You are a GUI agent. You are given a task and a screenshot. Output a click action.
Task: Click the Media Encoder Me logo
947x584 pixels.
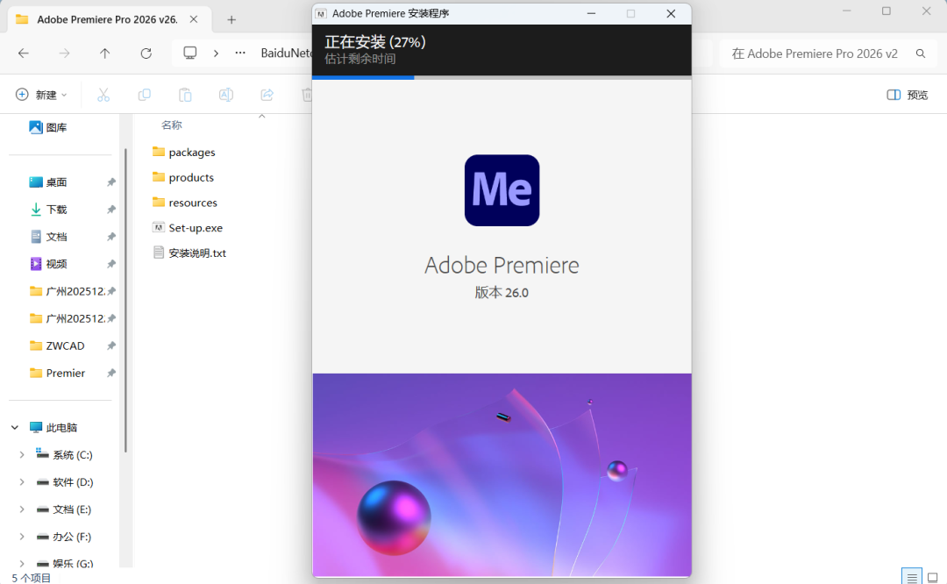502,190
